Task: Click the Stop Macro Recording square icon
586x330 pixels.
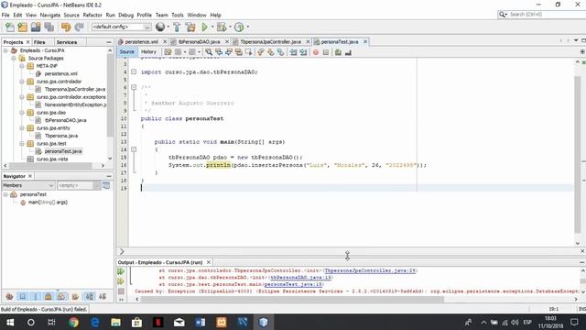Action: [x=326, y=52]
